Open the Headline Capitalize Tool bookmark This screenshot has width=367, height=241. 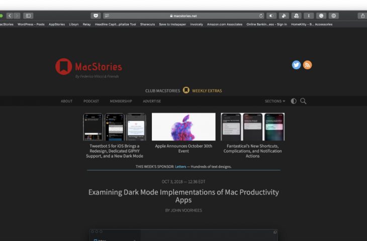pos(116,24)
